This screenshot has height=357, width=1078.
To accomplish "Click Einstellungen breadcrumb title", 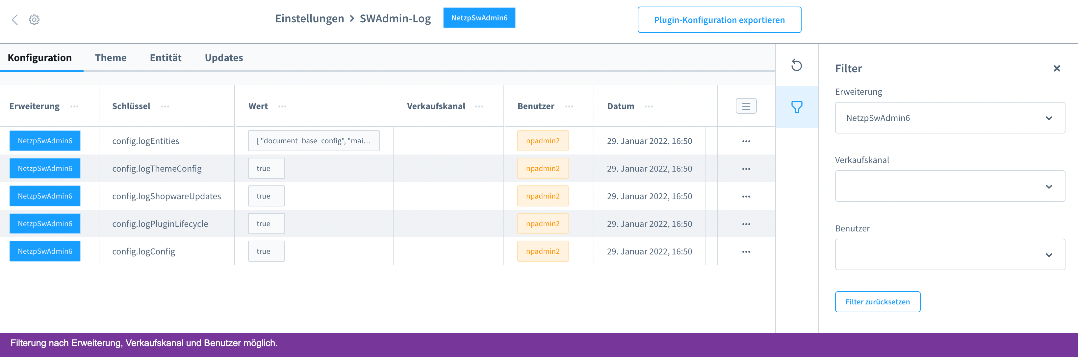I will [309, 19].
